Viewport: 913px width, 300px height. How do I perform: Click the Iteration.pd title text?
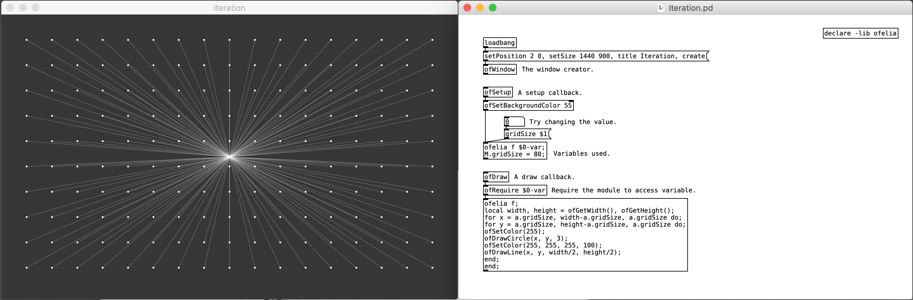pyautogui.click(x=690, y=8)
